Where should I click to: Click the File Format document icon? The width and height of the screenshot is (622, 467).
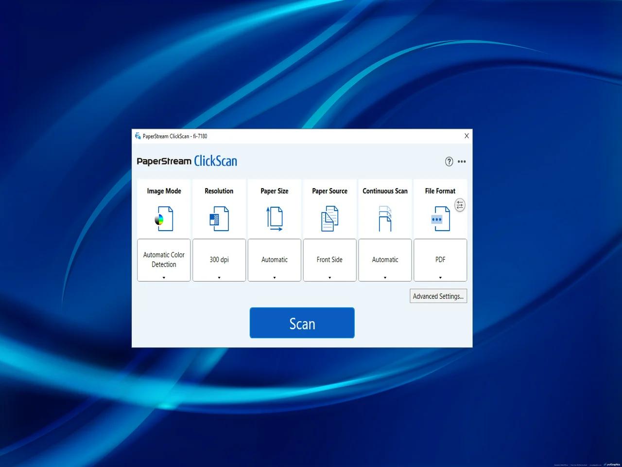coord(440,219)
